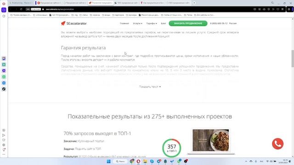Click the Opera logo menu button

pos(4,4)
